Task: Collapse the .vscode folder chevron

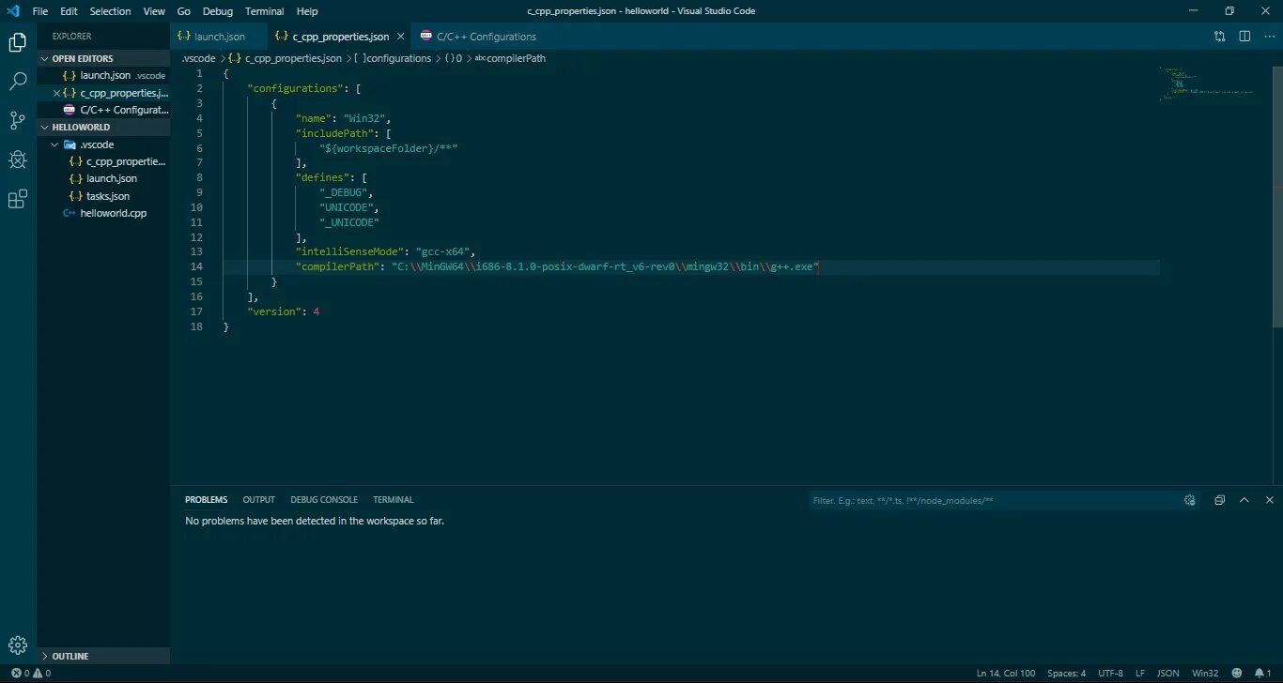Action: point(54,144)
